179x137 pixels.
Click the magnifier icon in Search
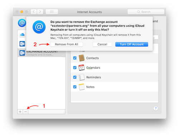click(x=139, y=12)
